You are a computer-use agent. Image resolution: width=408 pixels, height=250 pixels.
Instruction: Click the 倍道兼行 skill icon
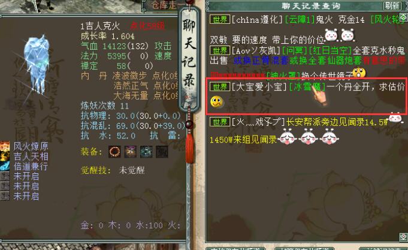[5, 166]
